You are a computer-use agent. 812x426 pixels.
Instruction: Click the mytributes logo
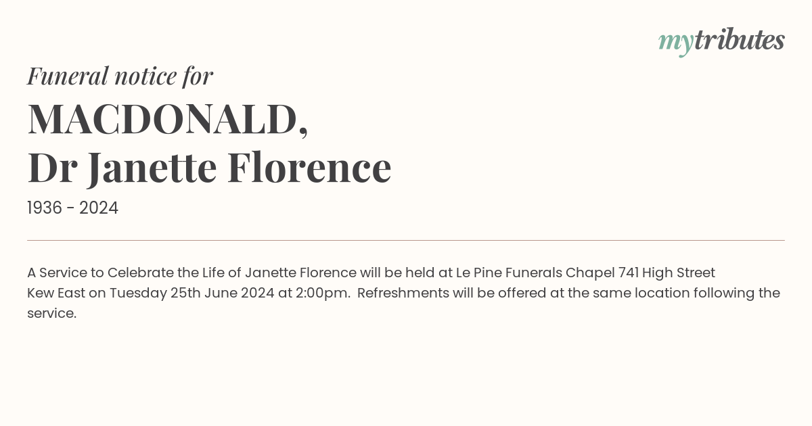(x=721, y=41)
